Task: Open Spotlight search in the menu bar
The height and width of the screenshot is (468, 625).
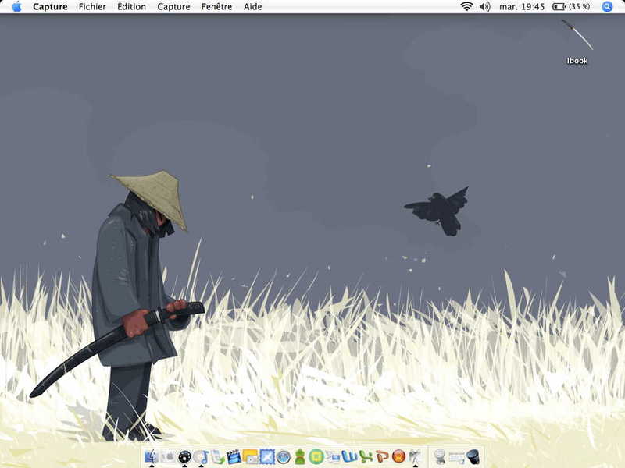Action: click(607, 7)
